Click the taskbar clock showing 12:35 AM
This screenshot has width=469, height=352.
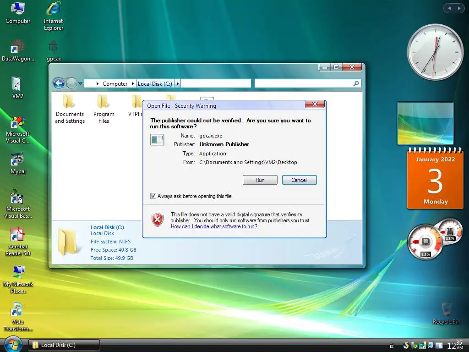(455, 345)
